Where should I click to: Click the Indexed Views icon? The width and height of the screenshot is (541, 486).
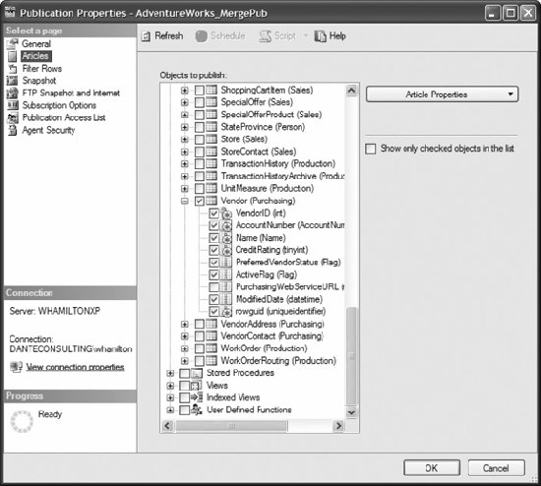pos(197,397)
